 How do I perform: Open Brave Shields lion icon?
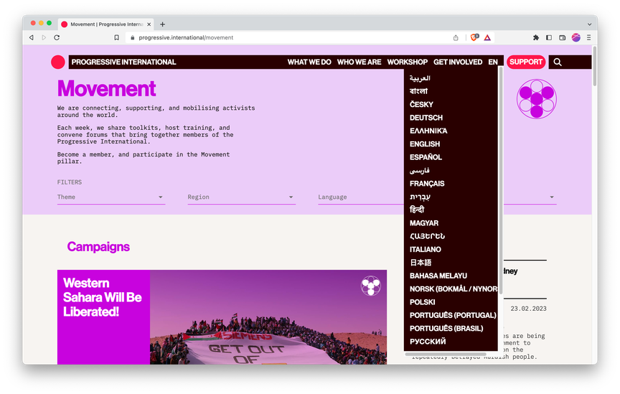pos(474,37)
